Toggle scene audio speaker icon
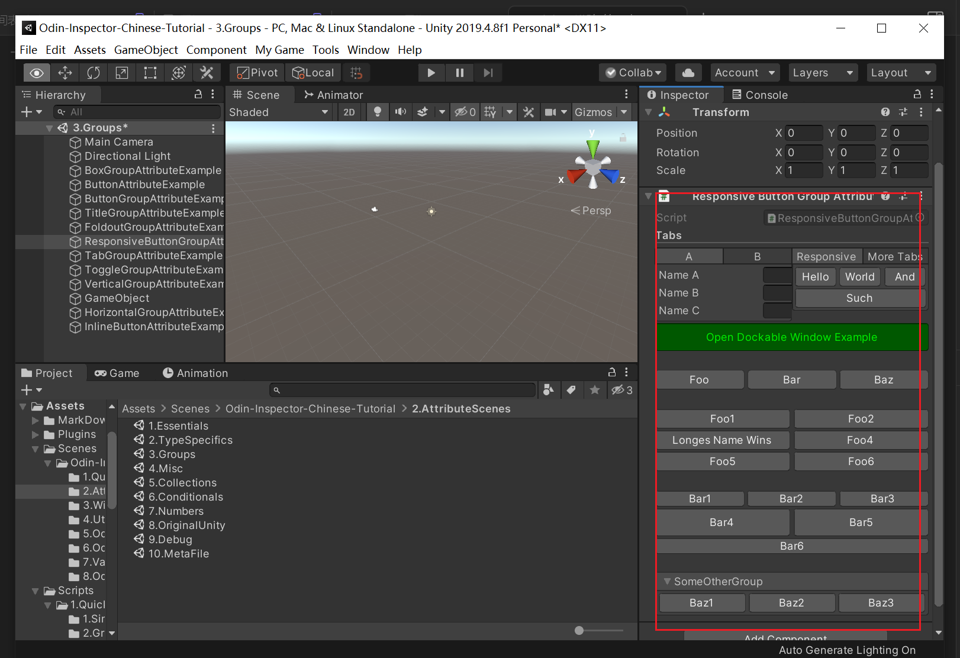Screen dimensions: 960x658 pyautogui.click(x=401, y=112)
